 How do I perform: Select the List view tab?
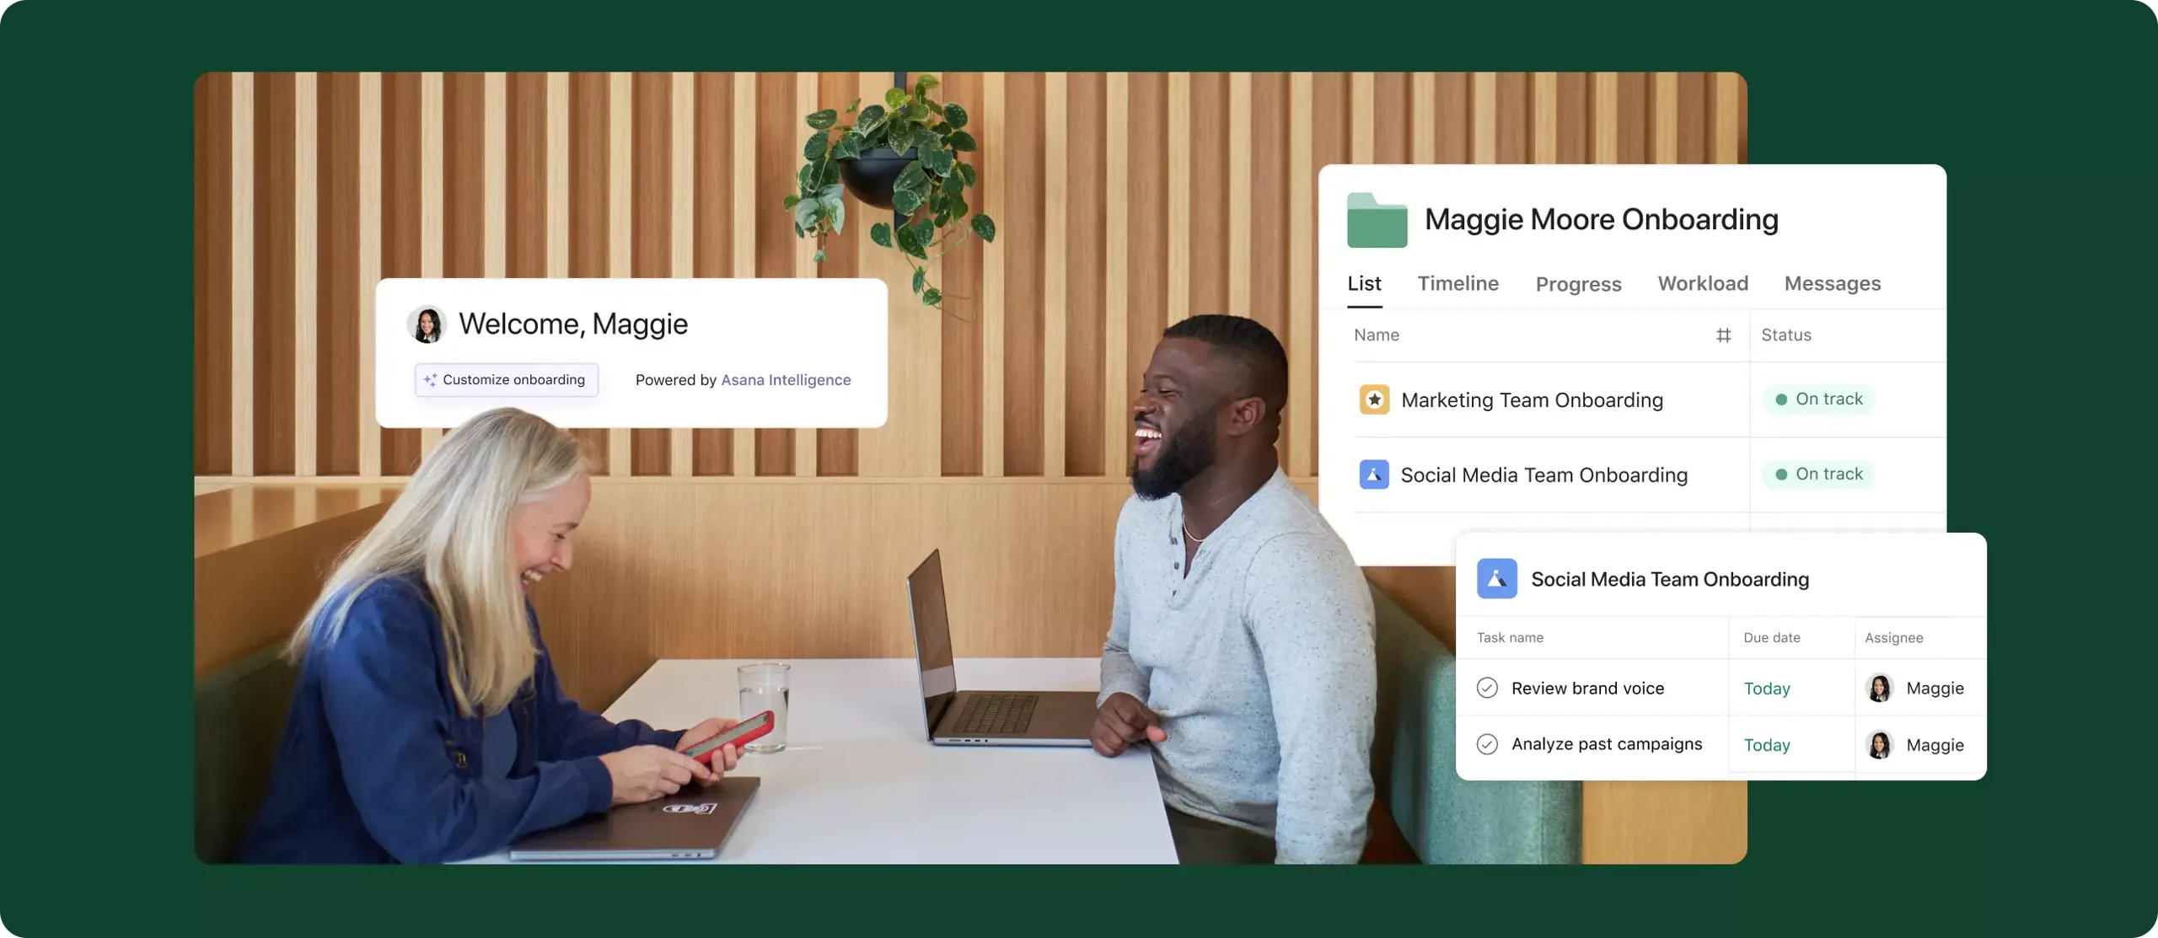1364,283
